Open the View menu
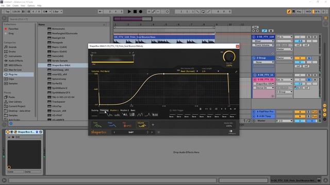The width and height of the screenshot is (330, 185). (23, 6)
